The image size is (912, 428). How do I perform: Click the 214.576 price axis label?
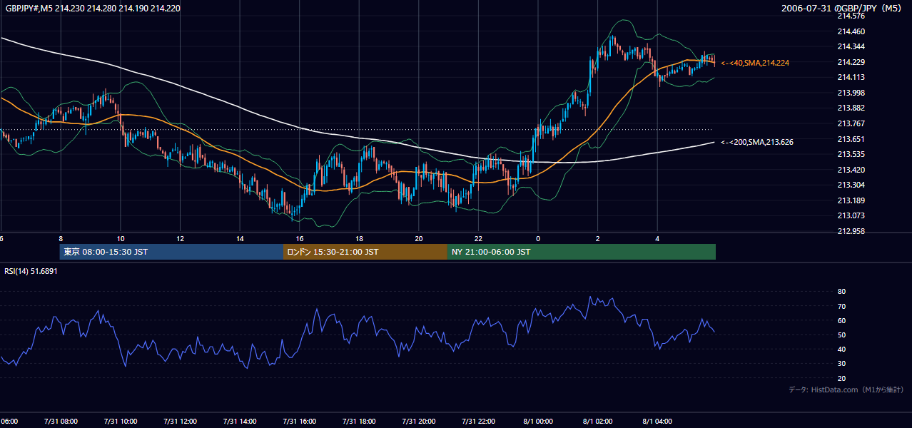(x=851, y=16)
